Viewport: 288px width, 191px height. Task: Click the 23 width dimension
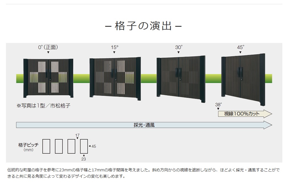click(x=83, y=159)
